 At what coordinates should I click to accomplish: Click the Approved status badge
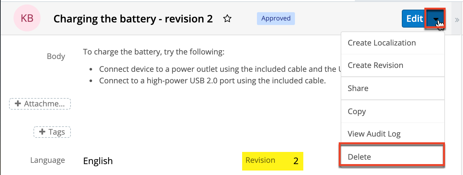pos(276,19)
